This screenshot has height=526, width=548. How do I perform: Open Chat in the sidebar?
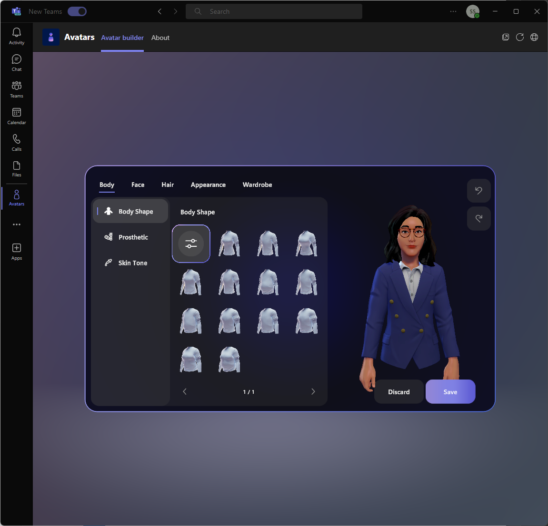17,63
